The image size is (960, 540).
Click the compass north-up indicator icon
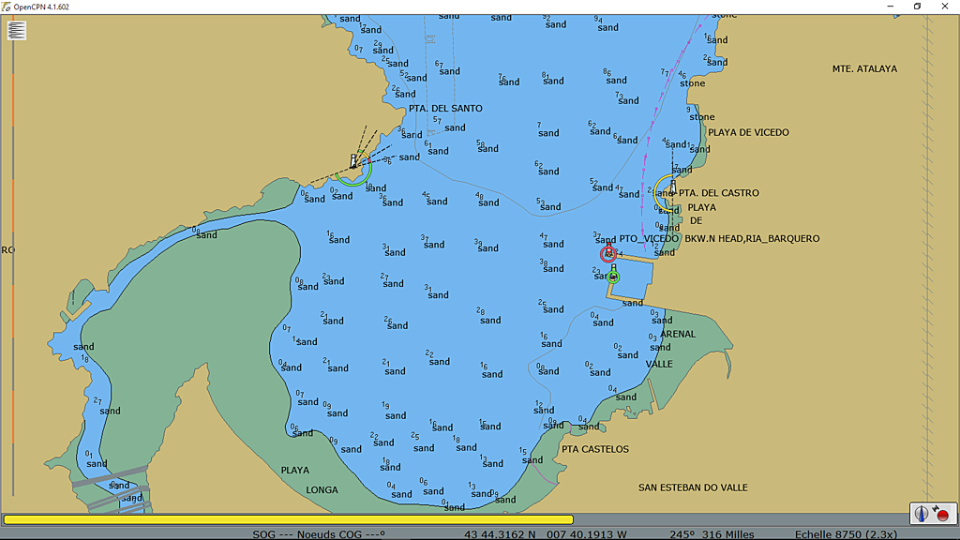pyautogui.click(x=922, y=514)
